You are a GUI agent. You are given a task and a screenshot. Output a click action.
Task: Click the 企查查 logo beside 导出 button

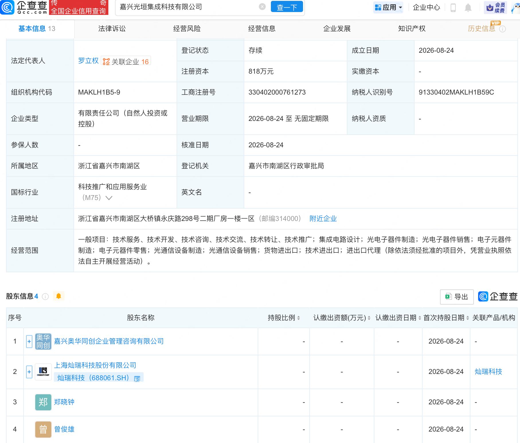tap(498, 297)
